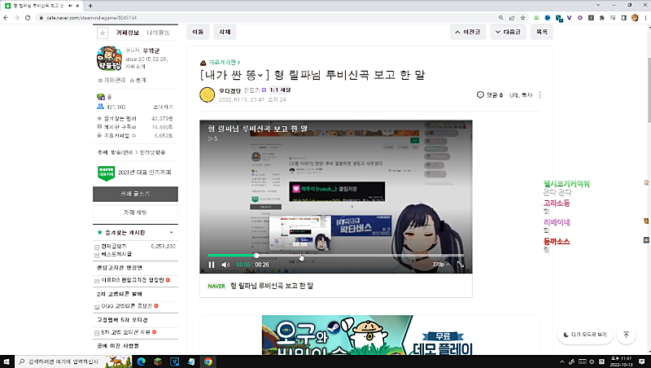Reload the current page
The width and height of the screenshot is (651, 368).
28,18
